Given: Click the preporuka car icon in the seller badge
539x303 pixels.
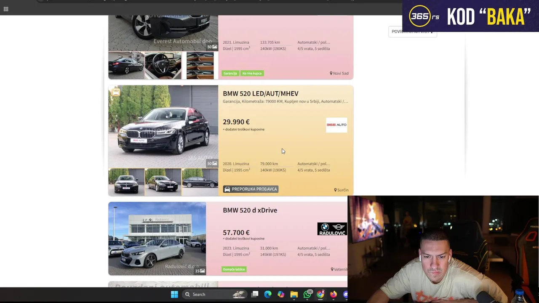Looking at the screenshot, I should 227,189.
